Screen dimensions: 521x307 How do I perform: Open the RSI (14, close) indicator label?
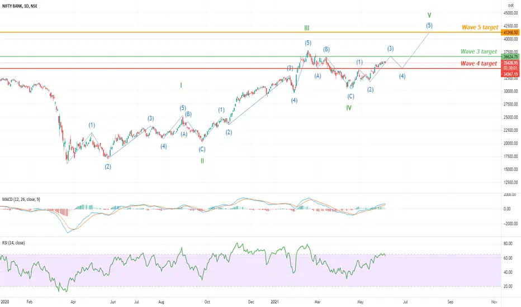tap(13, 243)
